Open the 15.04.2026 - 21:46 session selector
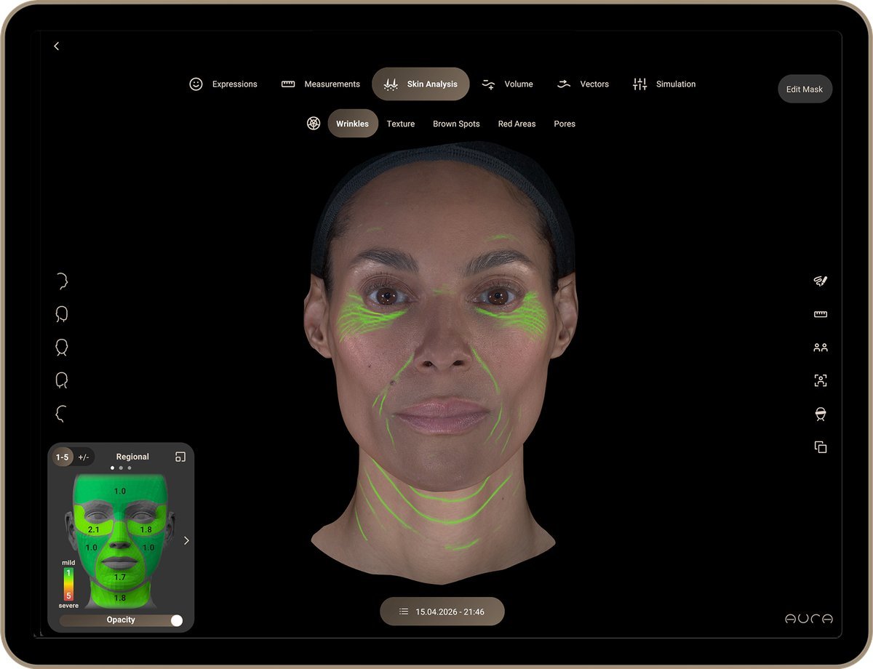Screen dimensions: 873x669 (x=442, y=612)
